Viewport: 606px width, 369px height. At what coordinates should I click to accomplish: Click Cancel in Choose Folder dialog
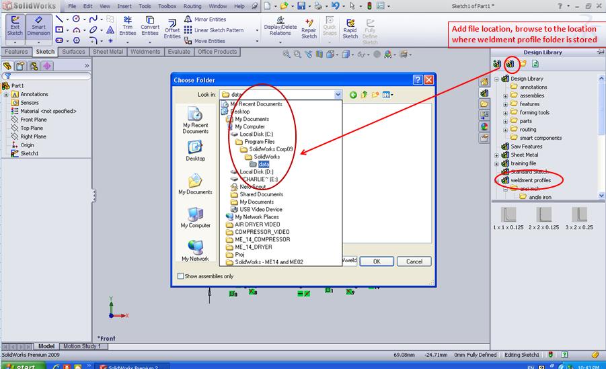pos(414,261)
